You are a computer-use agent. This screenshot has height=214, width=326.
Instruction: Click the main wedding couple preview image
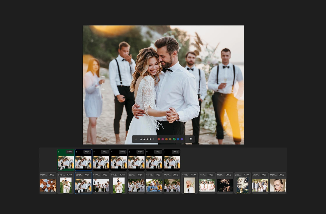pyautogui.click(x=163, y=85)
